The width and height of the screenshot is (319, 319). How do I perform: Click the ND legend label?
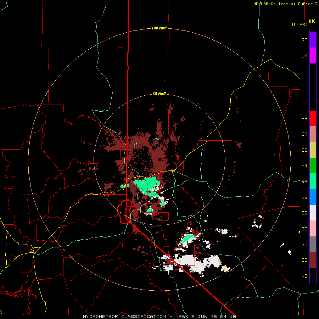coord(304,276)
